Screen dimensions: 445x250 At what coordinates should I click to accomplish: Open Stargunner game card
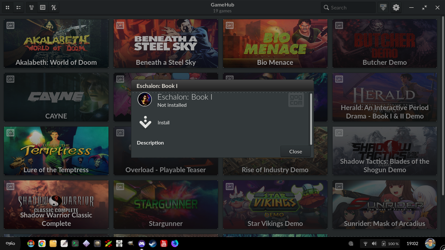tap(166, 204)
